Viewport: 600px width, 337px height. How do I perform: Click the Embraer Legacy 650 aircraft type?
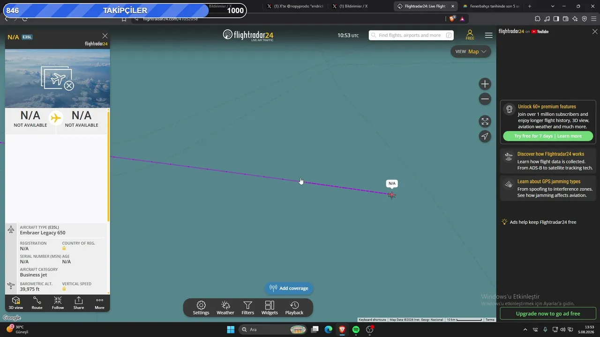(43, 233)
